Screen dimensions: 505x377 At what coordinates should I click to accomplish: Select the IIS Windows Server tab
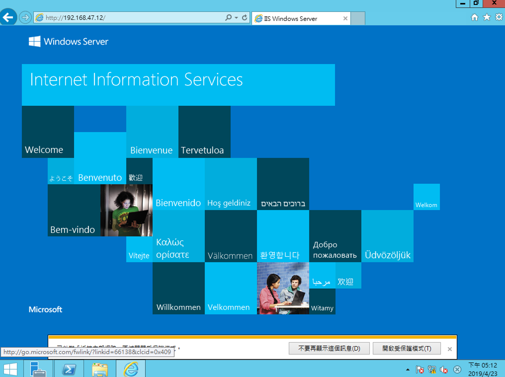[301, 18]
